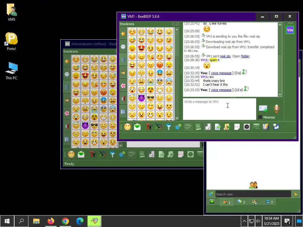This screenshot has height=227, width=303.
Task: Click TT font icon in Administrator window toolbar
Action: [93, 154]
